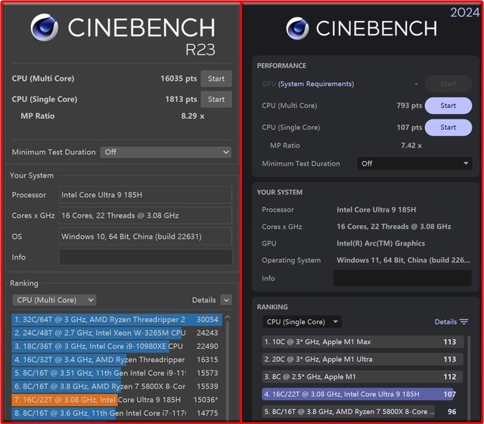Click the Details button in the R23 ranking
Screen dimensions: 484x424
203,300
